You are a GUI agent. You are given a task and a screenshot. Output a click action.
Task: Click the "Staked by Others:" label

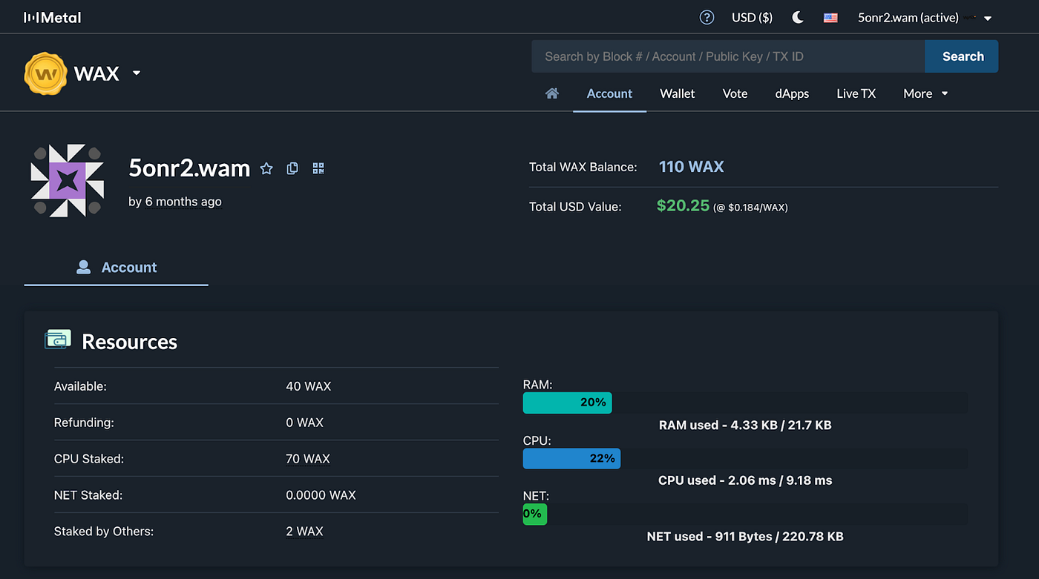point(104,531)
